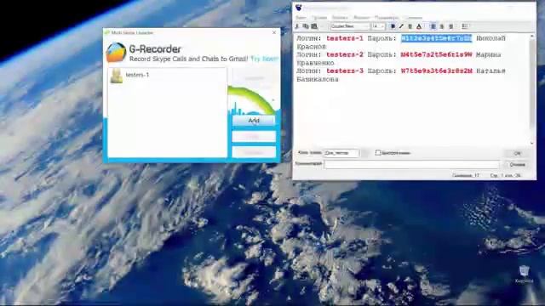
Task: Click the character count in the status bar
Action: (x=466, y=176)
